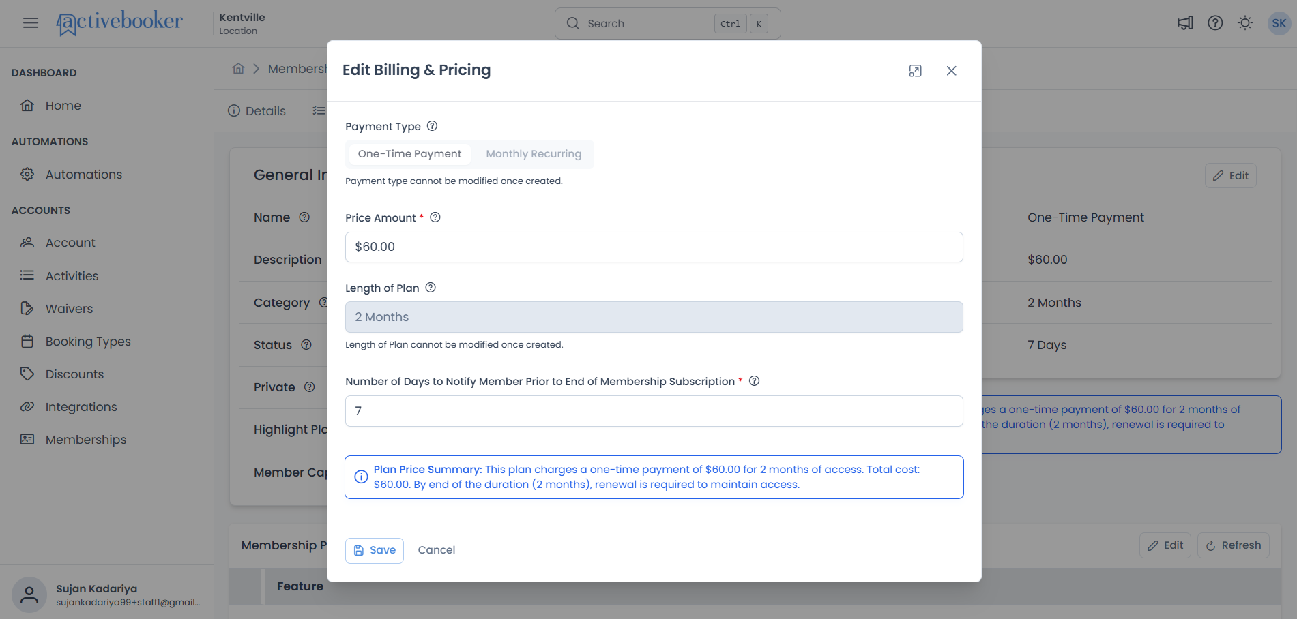The height and width of the screenshot is (619, 1297).
Task: Cancel editing billing and pricing
Action: [x=437, y=550]
